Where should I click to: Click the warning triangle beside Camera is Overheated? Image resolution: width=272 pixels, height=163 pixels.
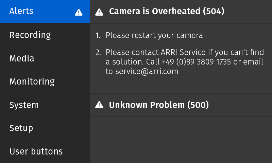coord(99,12)
